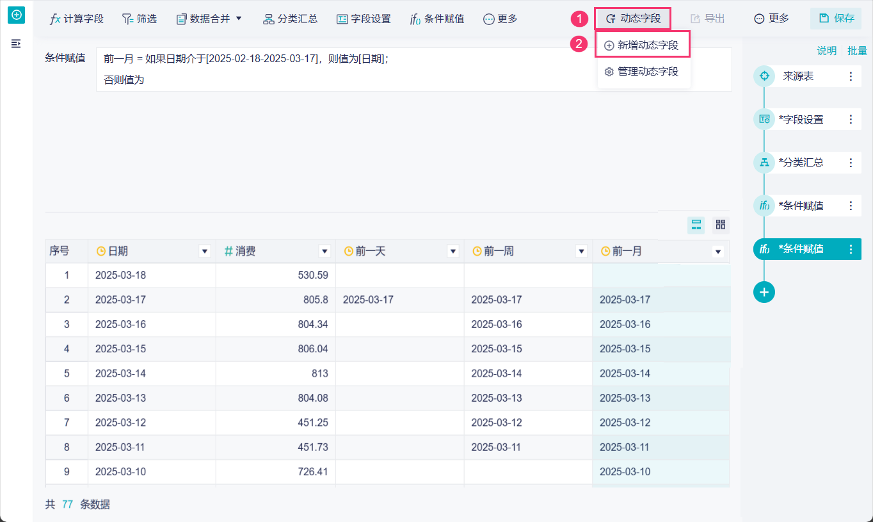The height and width of the screenshot is (522, 873).
Task: Click the 字段设置 step icon in the flow
Action: (x=764, y=119)
